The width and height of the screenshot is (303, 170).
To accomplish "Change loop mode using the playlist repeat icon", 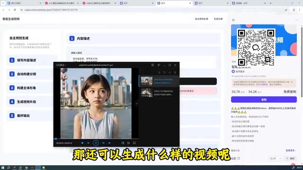I will [164, 72].
